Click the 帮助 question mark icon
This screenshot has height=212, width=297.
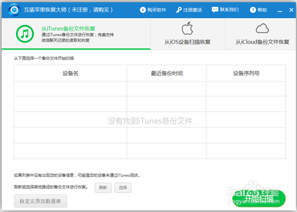click(253, 10)
